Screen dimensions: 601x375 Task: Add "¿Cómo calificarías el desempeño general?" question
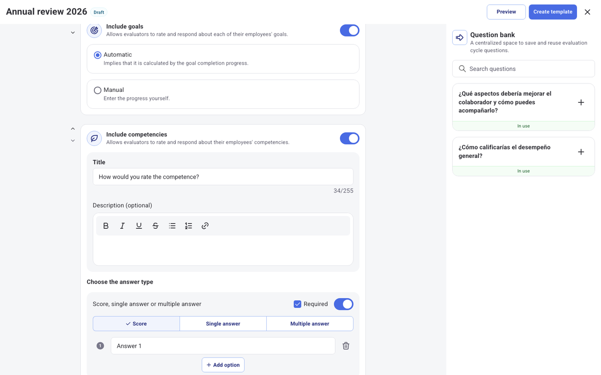tap(581, 152)
